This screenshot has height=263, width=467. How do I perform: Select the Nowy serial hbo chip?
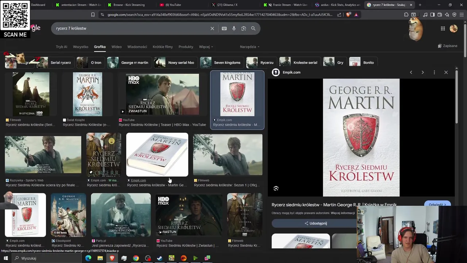coord(175,62)
